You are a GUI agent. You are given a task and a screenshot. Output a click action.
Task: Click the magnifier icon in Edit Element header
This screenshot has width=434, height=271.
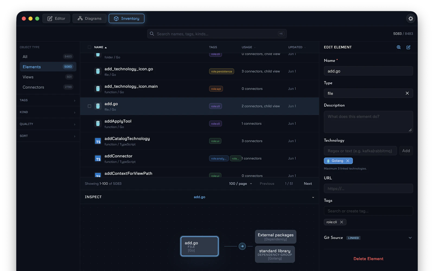[x=399, y=47]
